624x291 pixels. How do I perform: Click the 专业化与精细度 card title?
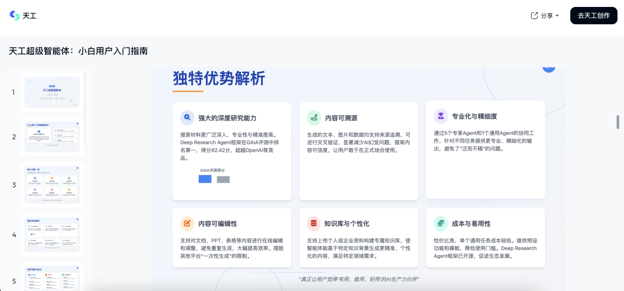coord(474,116)
